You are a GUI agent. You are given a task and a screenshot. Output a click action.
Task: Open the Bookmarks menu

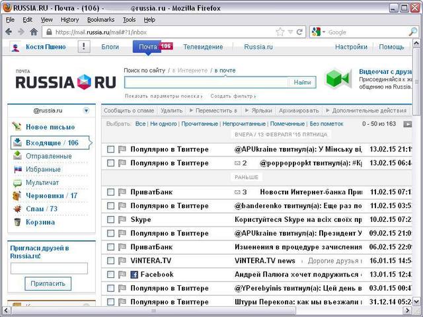point(100,20)
